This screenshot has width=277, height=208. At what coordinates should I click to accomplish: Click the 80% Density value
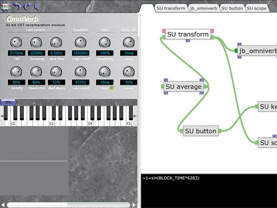[x=16, y=82]
